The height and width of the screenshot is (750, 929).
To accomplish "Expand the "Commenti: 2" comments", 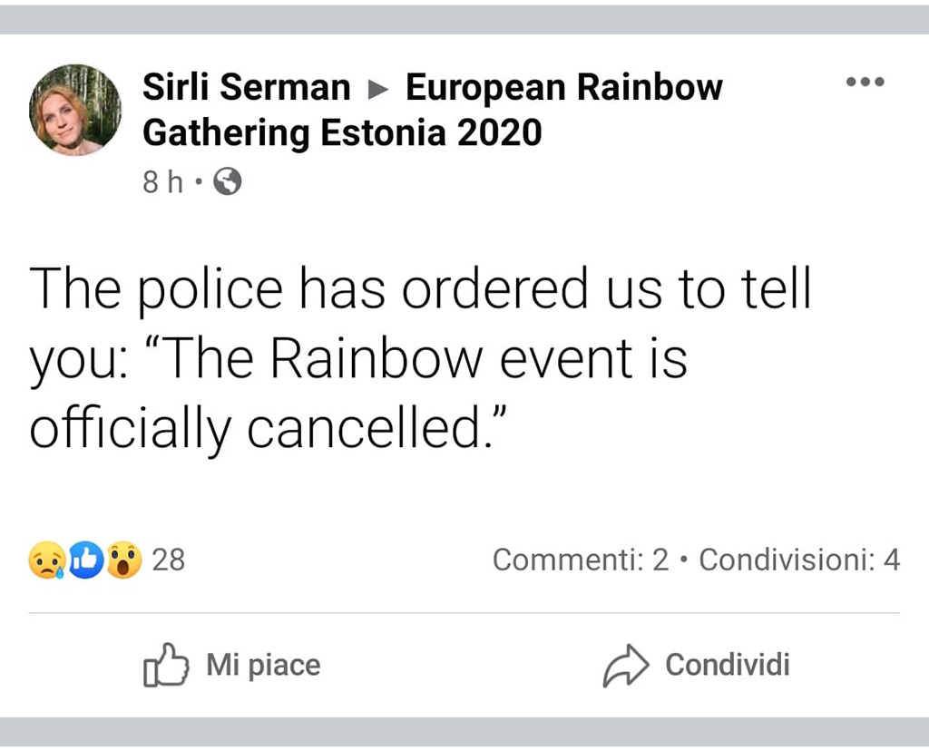I will [x=581, y=560].
